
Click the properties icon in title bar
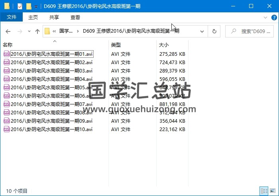20,6
